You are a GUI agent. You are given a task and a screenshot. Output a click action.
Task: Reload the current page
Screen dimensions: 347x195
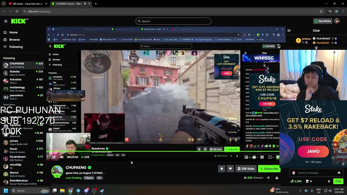(x=17, y=11)
